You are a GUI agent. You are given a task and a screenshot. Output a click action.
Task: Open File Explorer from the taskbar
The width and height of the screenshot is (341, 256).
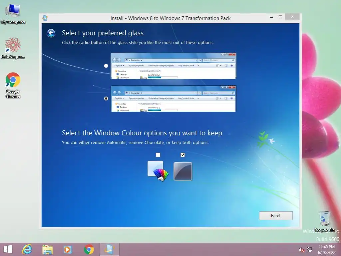point(47,249)
